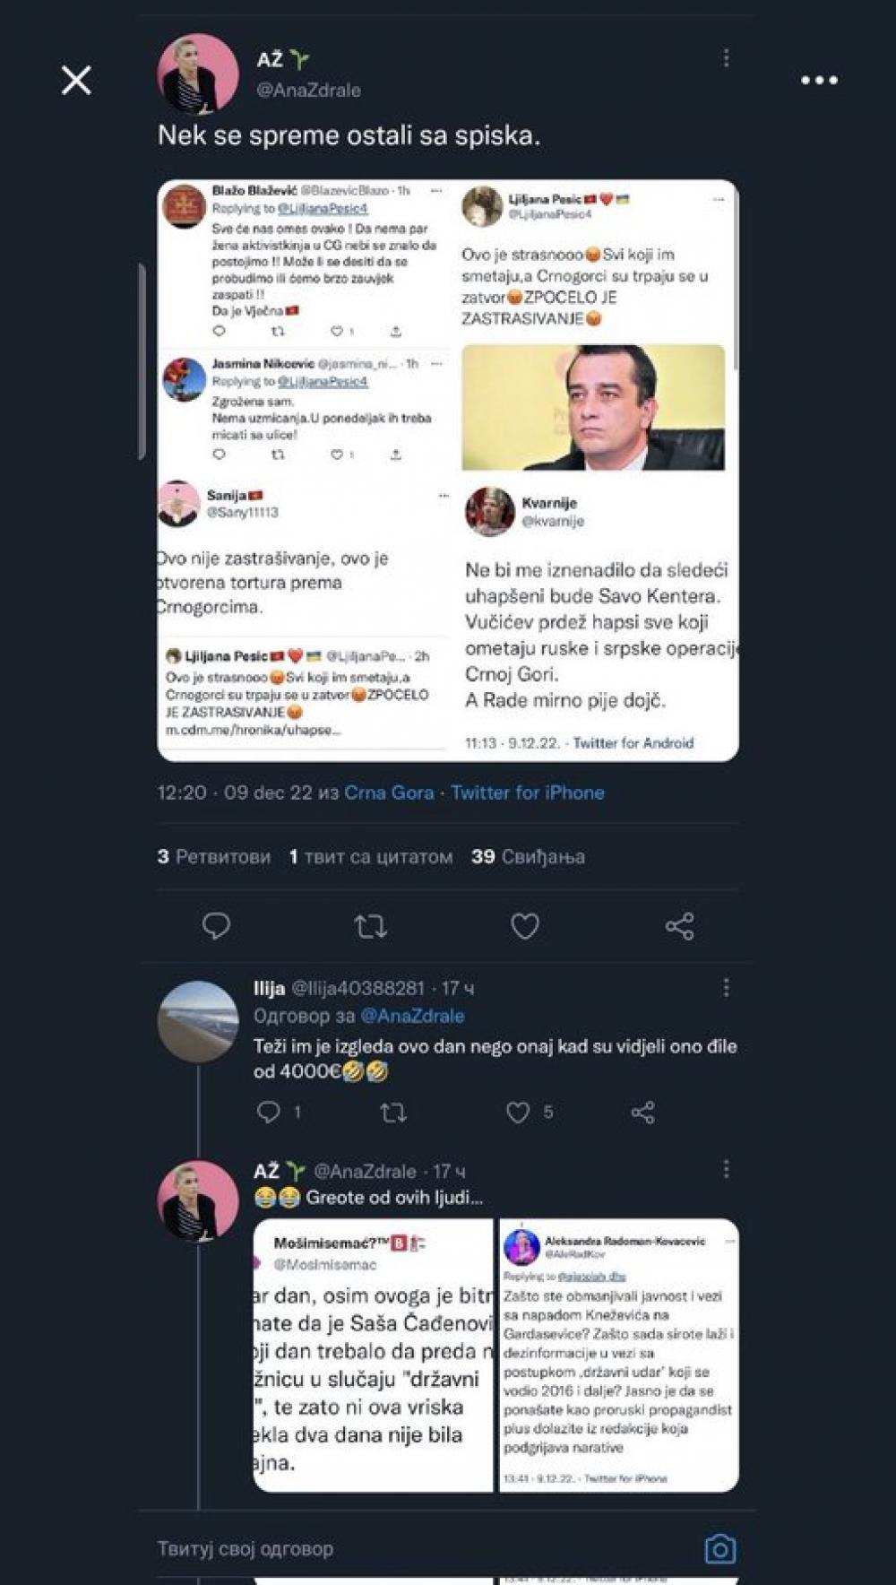Viewport: 896px width, 1585px height.
Task: View the 39 Свиђања likes list
Action: 528,856
